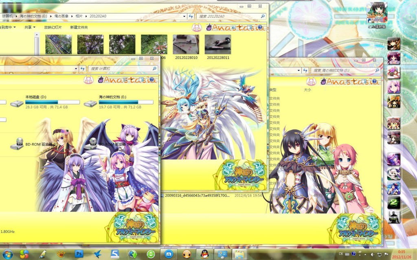Open the 本地磁盘 (D:) drive icon

pos(16,104)
